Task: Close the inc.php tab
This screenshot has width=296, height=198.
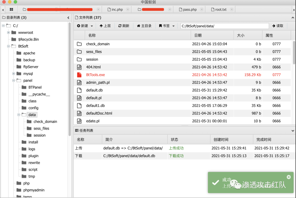Action: 128,9
